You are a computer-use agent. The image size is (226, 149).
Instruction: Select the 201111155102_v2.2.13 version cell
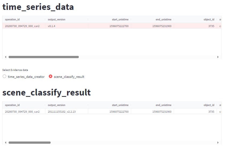point(62,112)
